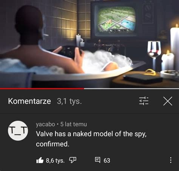The image size is (179, 171).
Task: Open yacabo's T_T profile avatar
Action: [x=18, y=131]
